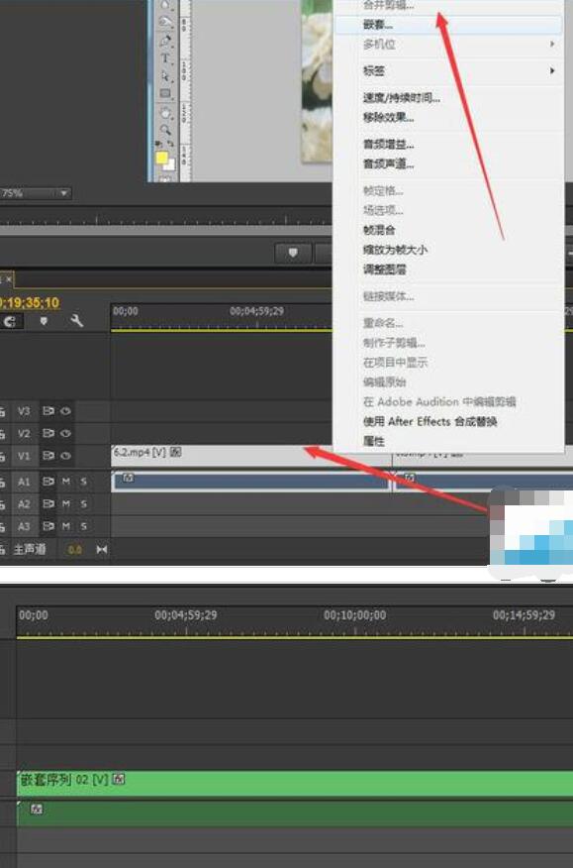Select the Pen tool in toolbox
Viewport: 573px width, 868px height.
pyautogui.click(x=165, y=41)
